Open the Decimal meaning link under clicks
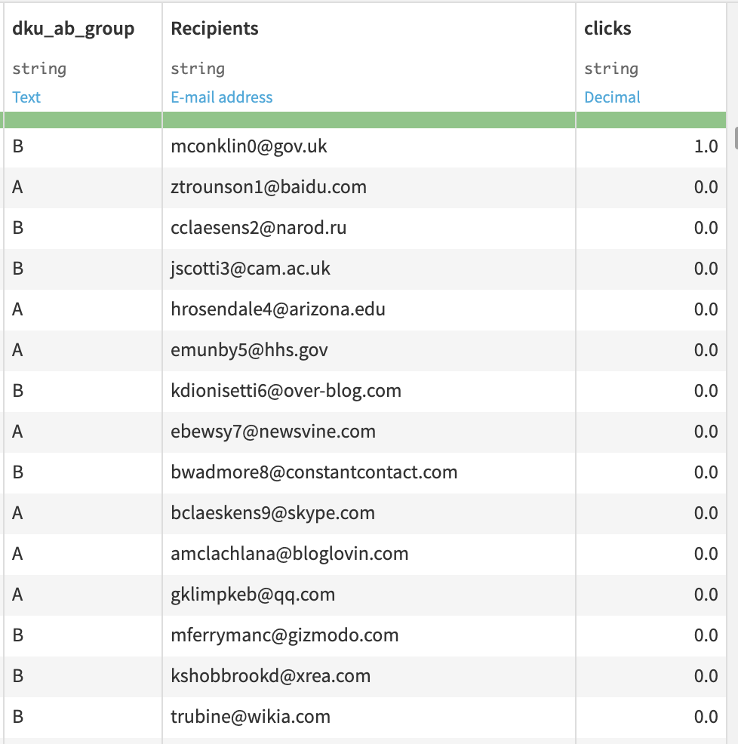 tap(612, 97)
